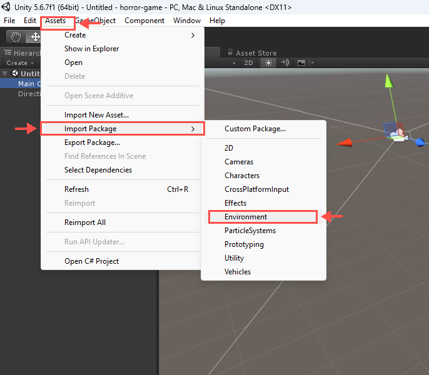Import the ParticleSystems package
Image resolution: width=429 pixels, height=375 pixels.
(263, 231)
